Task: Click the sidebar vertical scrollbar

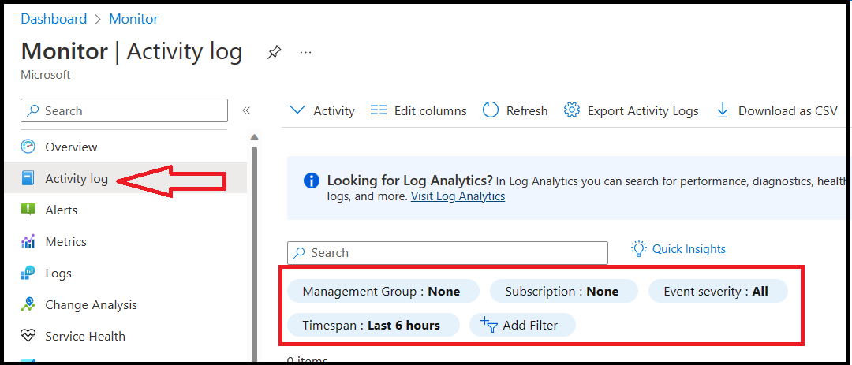Action: click(254, 252)
